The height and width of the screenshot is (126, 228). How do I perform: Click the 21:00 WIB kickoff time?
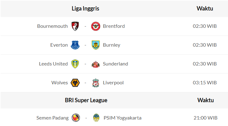click(205, 118)
